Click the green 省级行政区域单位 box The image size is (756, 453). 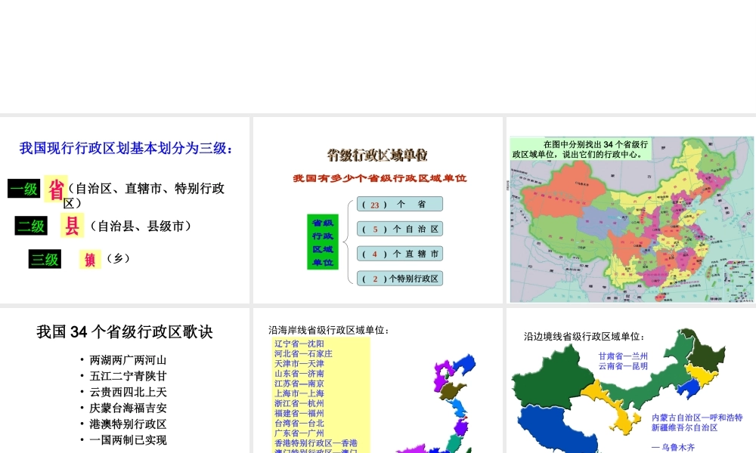323,242
